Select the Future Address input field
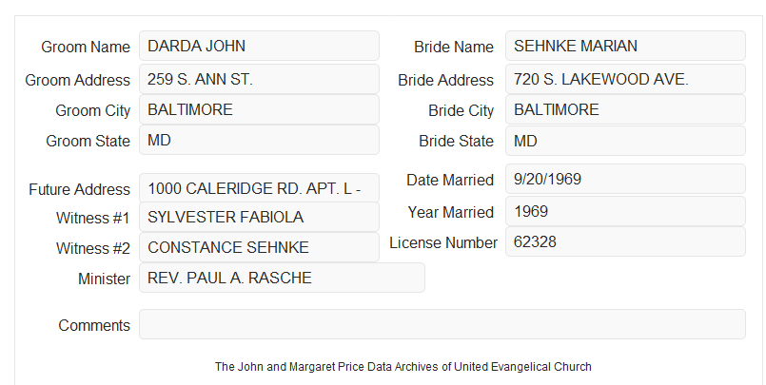The image size is (766, 385). [x=259, y=188]
